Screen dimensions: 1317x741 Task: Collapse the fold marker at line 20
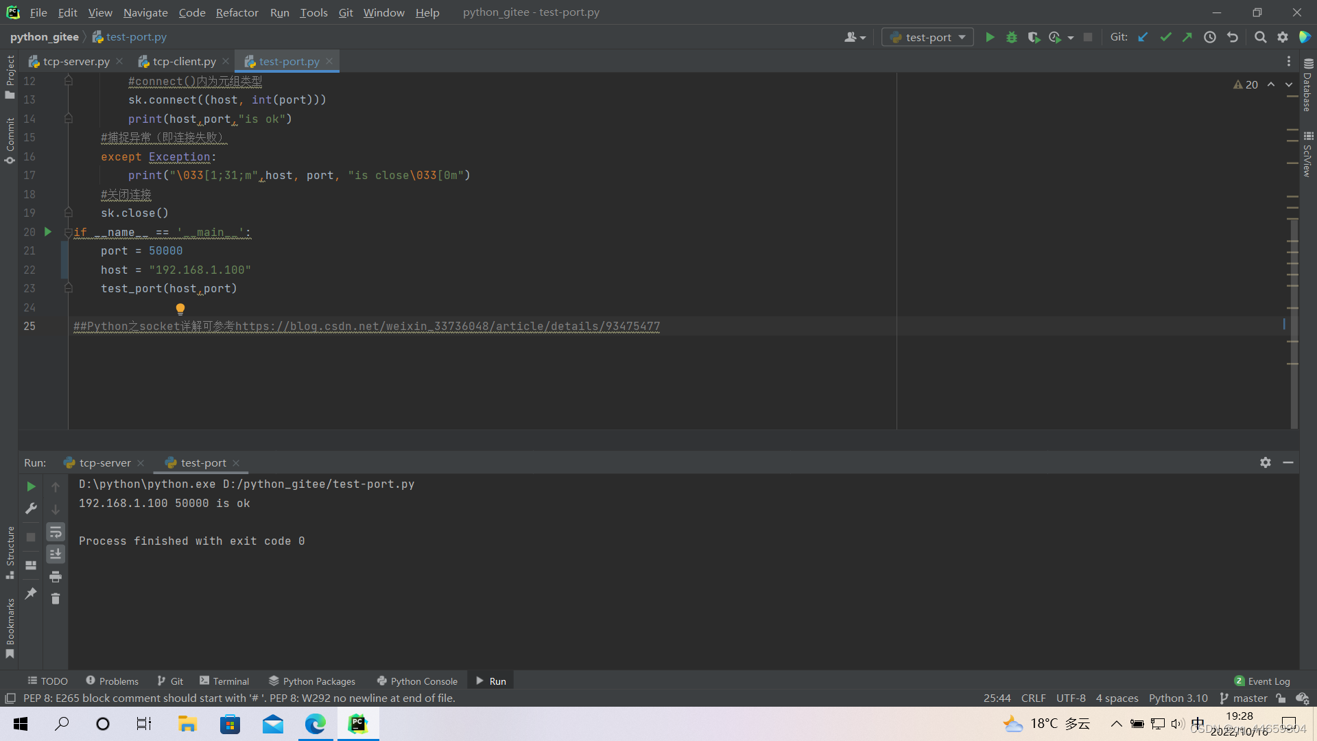click(69, 233)
